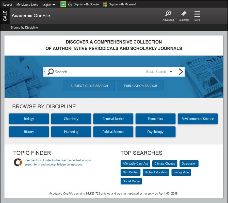Click the Subject Guide Search button
The height and width of the screenshot is (203, 228).
pos(89,86)
